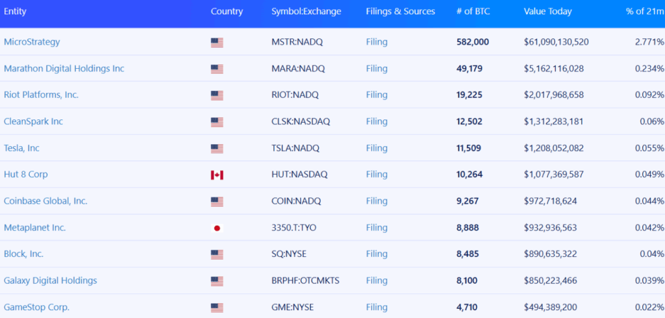This screenshot has height=318, width=665.
Task: Open the Filing link for GameStop Corp.
Action: (377, 307)
